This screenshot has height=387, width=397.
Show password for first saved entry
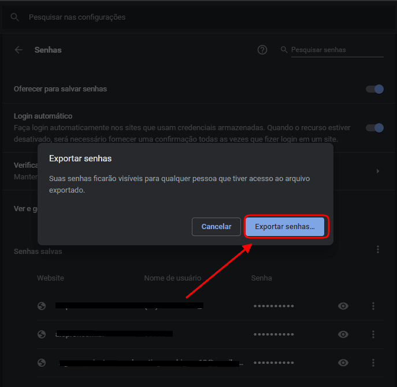pyautogui.click(x=343, y=306)
